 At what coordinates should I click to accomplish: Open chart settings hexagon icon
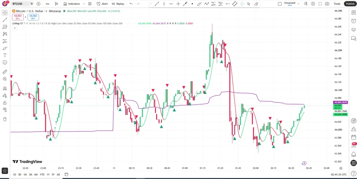coord(313,3)
